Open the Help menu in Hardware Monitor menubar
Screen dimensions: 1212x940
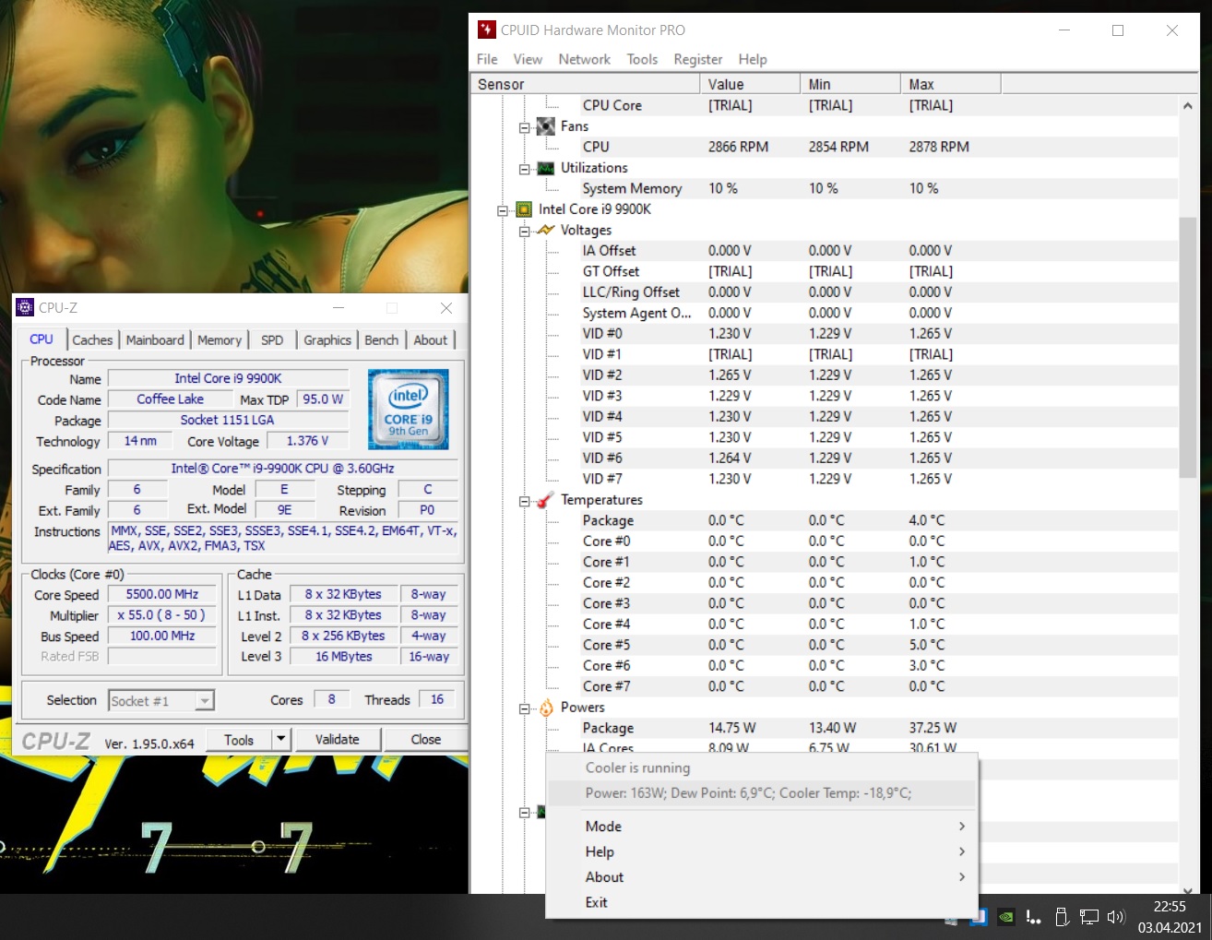point(753,59)
